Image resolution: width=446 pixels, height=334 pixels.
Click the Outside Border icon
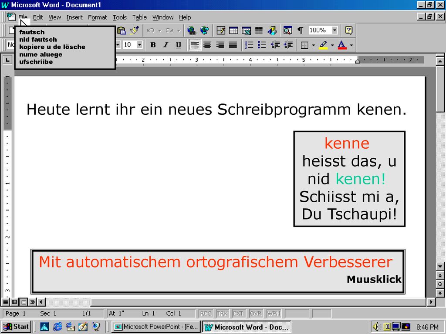pyautogui.click(x=304, y=45)
